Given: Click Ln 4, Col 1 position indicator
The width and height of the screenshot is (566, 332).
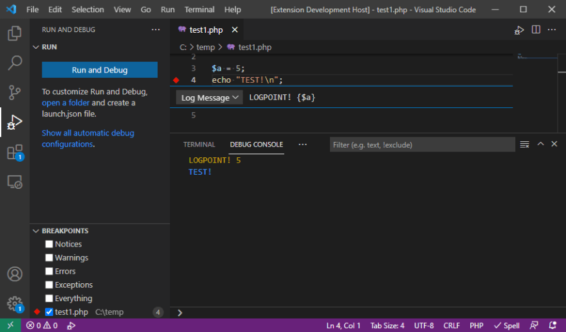Looking at the screenshot, I should tap(343, 326).
